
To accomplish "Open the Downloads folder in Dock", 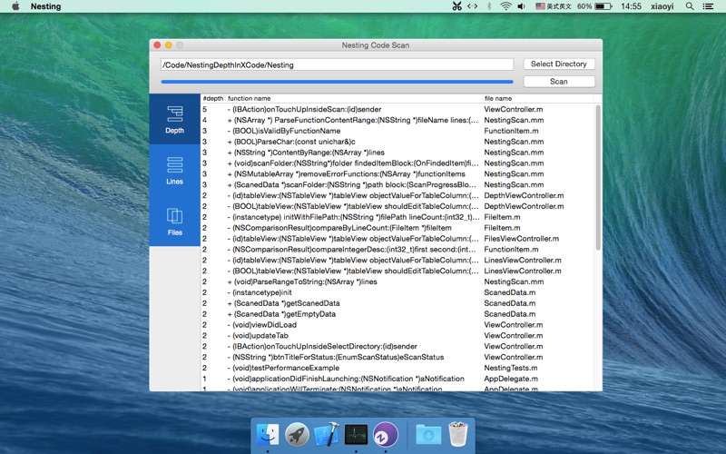I will [428, 435].
